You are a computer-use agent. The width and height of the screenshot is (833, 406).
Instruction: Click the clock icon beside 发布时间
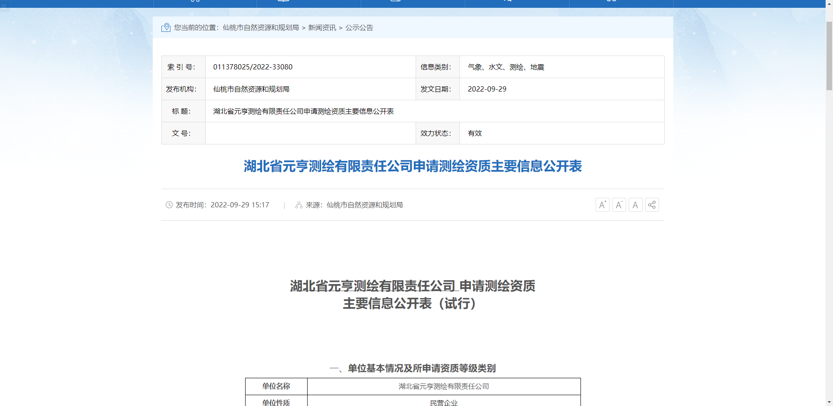tap(169, 205)
